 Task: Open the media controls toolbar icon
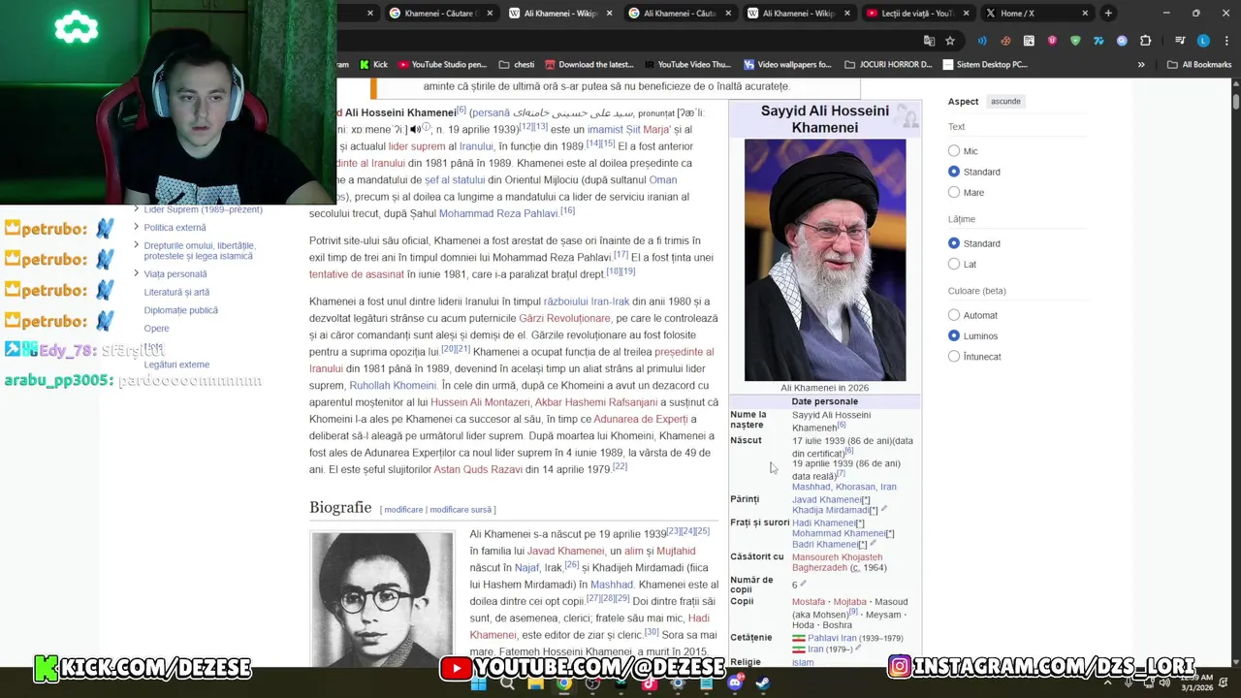[1180, 41]
